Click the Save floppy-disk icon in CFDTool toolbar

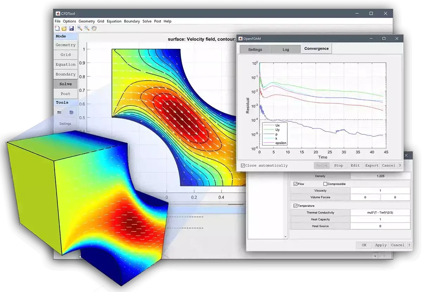[x=71, y=28]
